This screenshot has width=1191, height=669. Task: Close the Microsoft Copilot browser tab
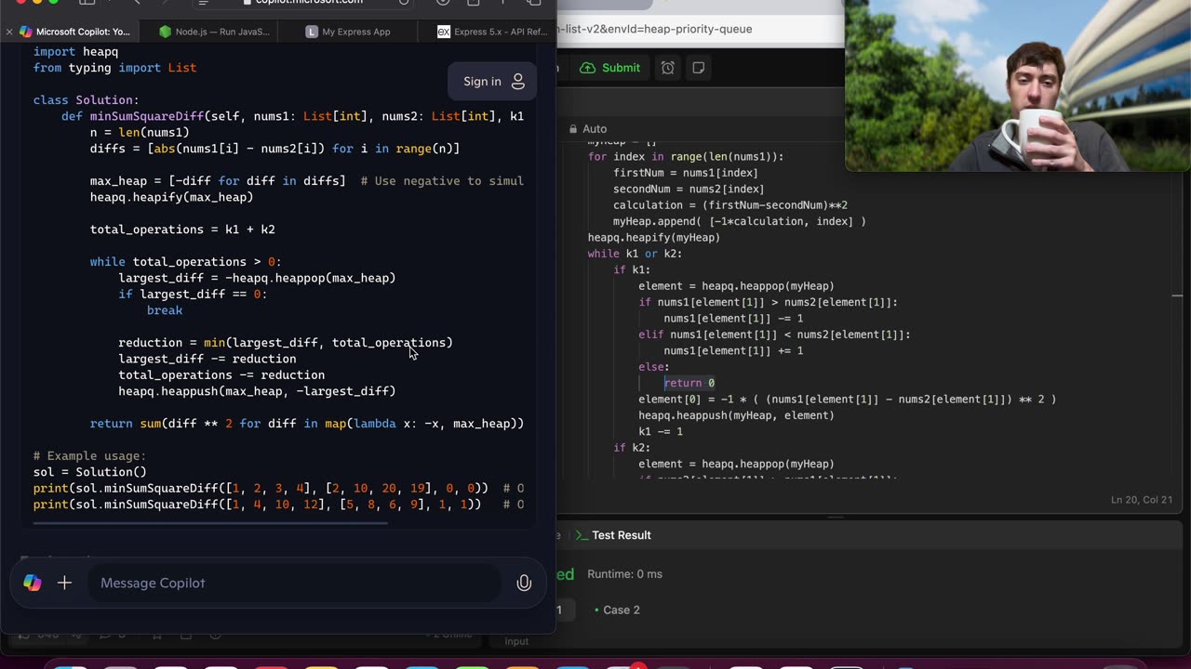[x=9, y=32]
